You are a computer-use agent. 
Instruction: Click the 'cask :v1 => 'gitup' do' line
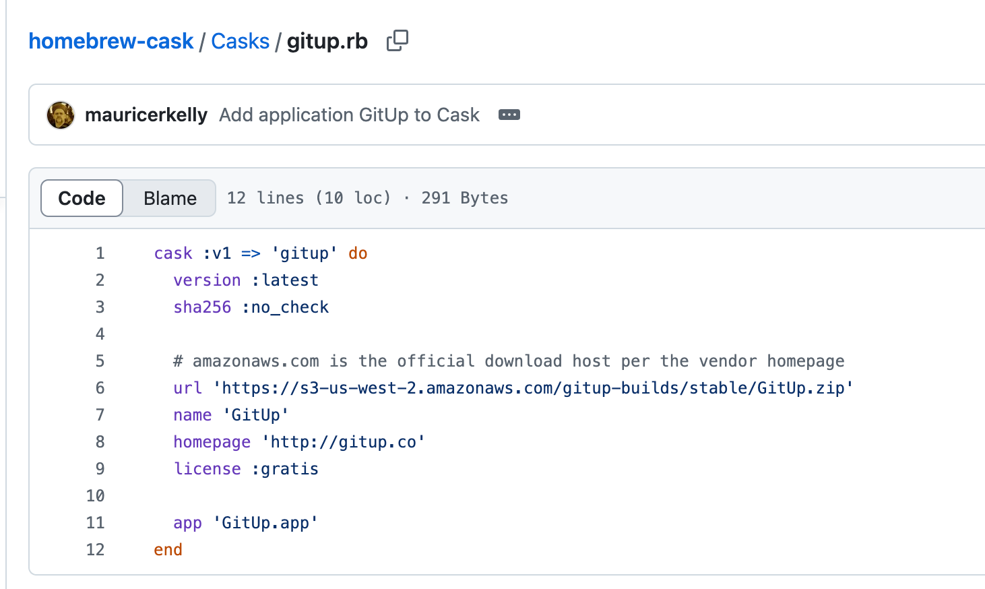click(x=261, y=253)
